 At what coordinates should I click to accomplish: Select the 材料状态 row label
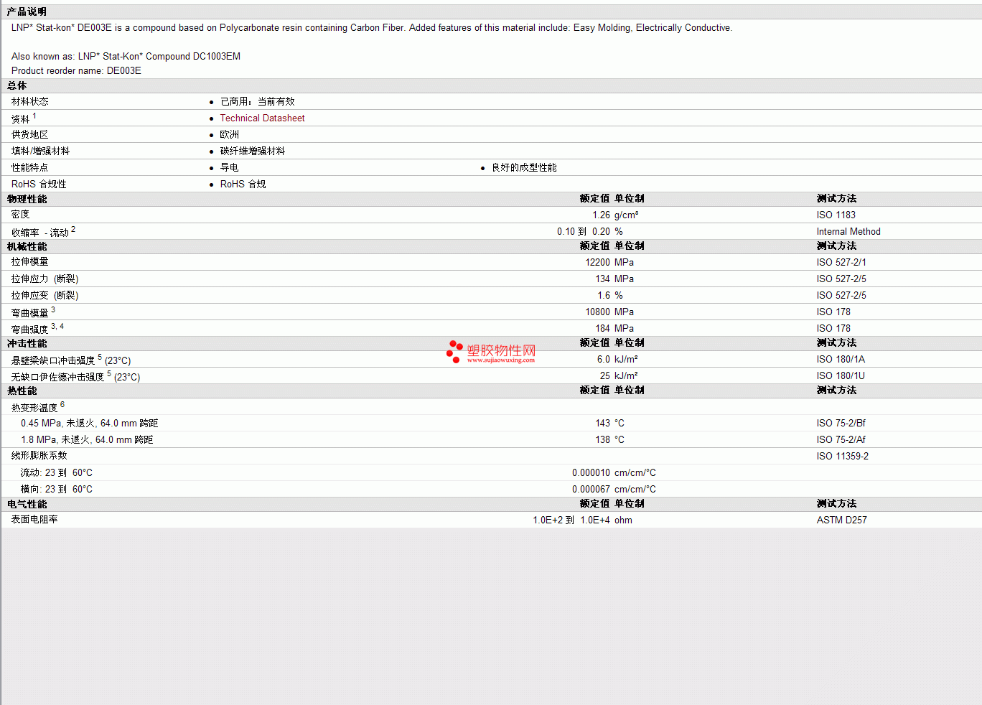(30, 102)
